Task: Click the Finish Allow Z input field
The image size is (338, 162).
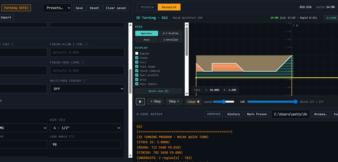Action: tap(87, 52)
